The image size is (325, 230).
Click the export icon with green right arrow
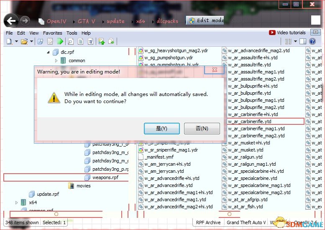point(111,42)
